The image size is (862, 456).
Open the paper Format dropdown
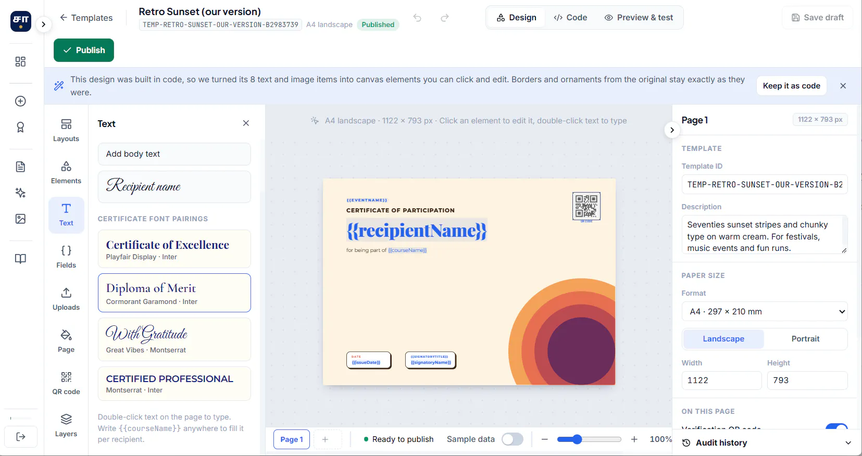(x=765, y=311)
